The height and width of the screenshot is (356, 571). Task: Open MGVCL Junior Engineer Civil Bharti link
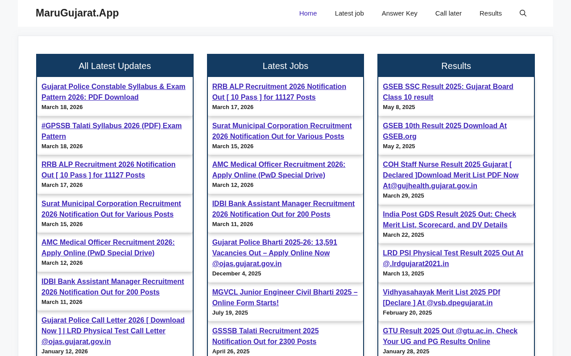285,297
